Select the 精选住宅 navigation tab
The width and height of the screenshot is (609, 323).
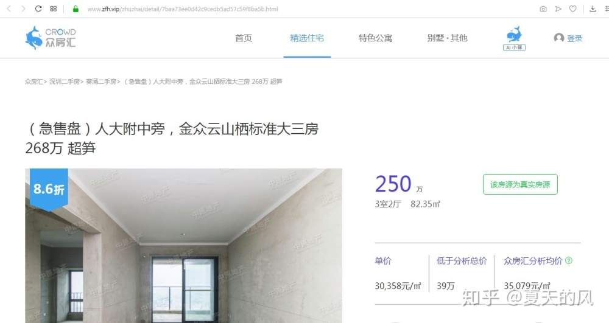(x=307, y=38)
